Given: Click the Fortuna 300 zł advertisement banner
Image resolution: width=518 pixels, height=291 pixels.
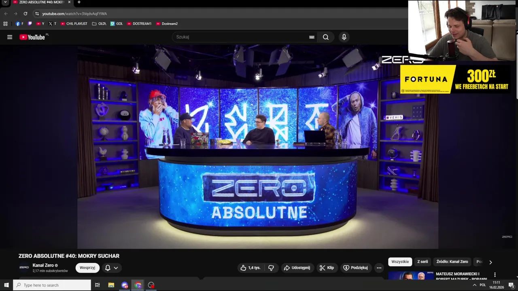Looking at the screenshot, I should [x=455, y=79].
